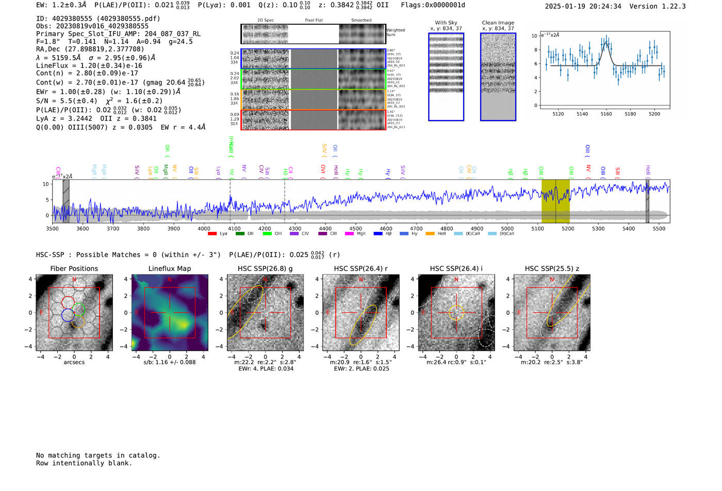Click the m:20.2 re:2.5" caption under z image
The width and height of the screenshot is (722, 491).
pos(552,362)
